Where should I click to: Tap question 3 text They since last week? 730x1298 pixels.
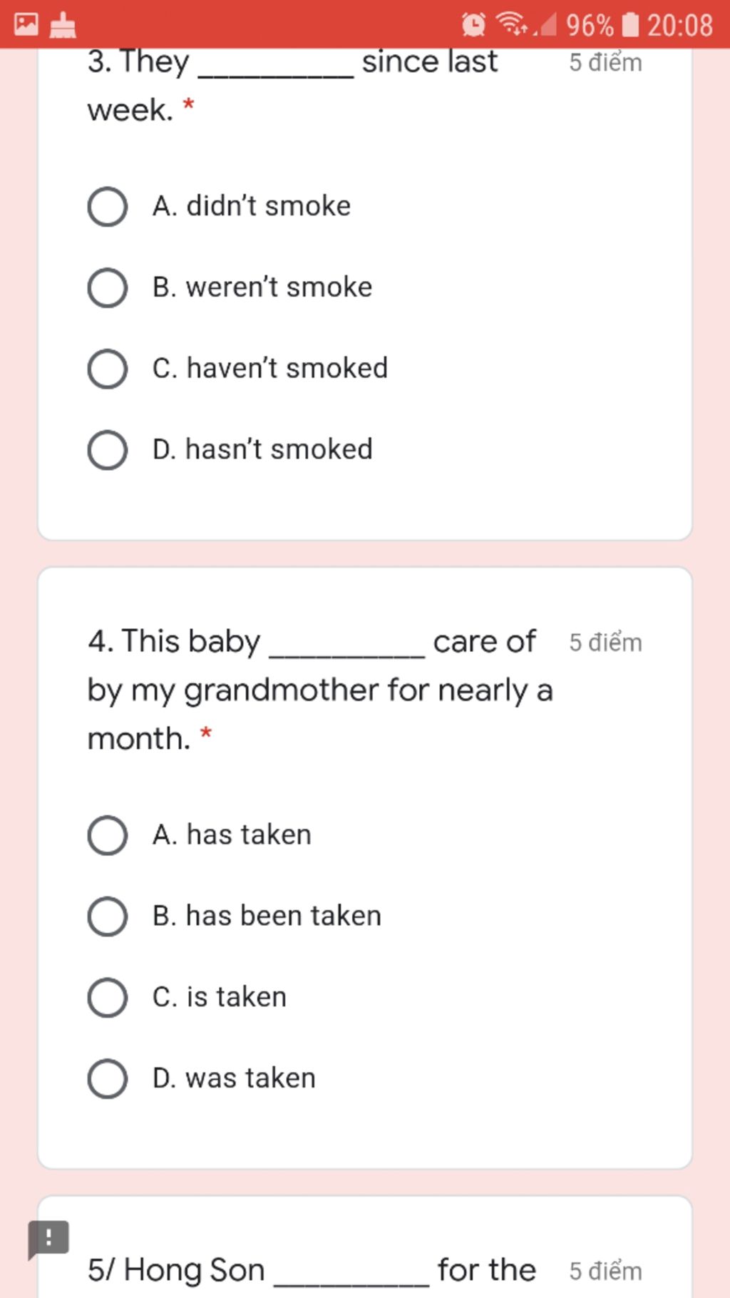click(292, 86)
